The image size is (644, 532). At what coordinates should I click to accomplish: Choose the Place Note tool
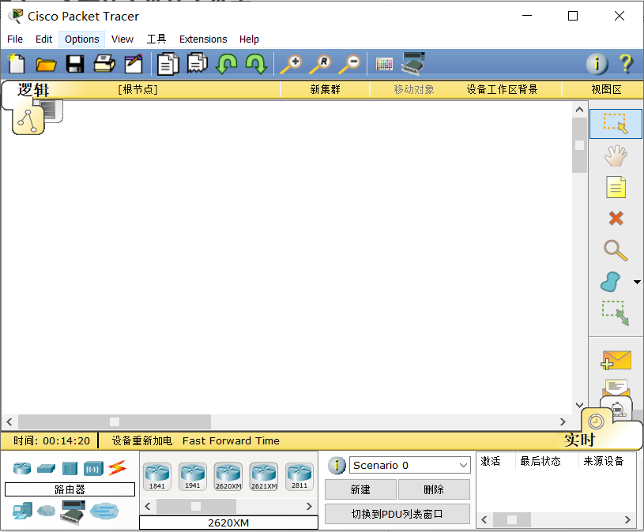tap(616, 187)
